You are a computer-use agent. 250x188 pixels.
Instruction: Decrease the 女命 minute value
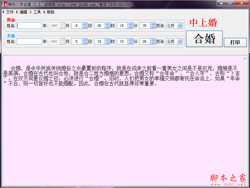point(153,43)
